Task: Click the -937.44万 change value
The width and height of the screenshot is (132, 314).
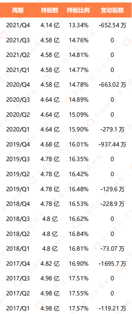Action: [x=112, y=144]
